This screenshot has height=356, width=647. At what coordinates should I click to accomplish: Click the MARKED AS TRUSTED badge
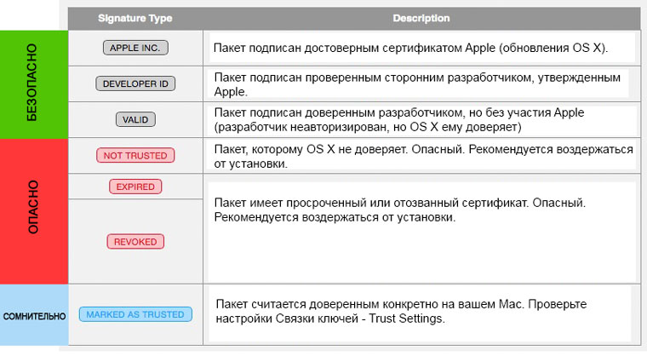(x=135, y=314)
